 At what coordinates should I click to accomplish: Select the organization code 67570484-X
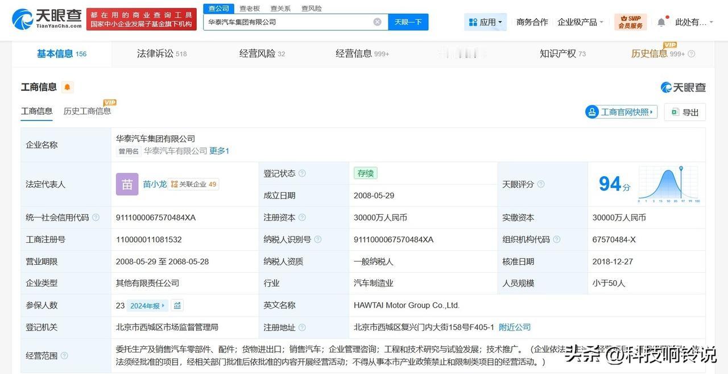tap(614, 240)
